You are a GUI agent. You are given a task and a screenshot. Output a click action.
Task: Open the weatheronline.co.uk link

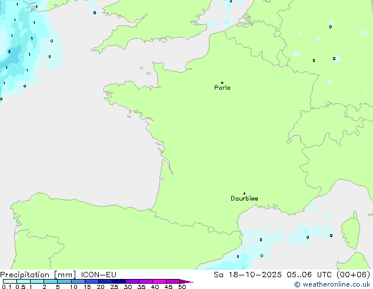pyautogui.click(x=332, y=284)
